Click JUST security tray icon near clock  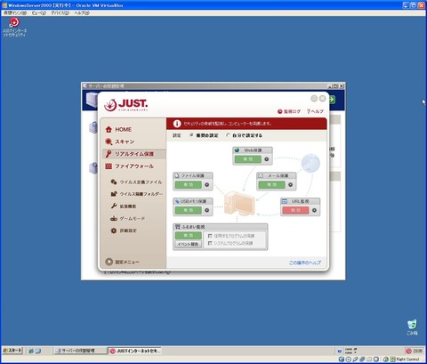tap(408, 351)
